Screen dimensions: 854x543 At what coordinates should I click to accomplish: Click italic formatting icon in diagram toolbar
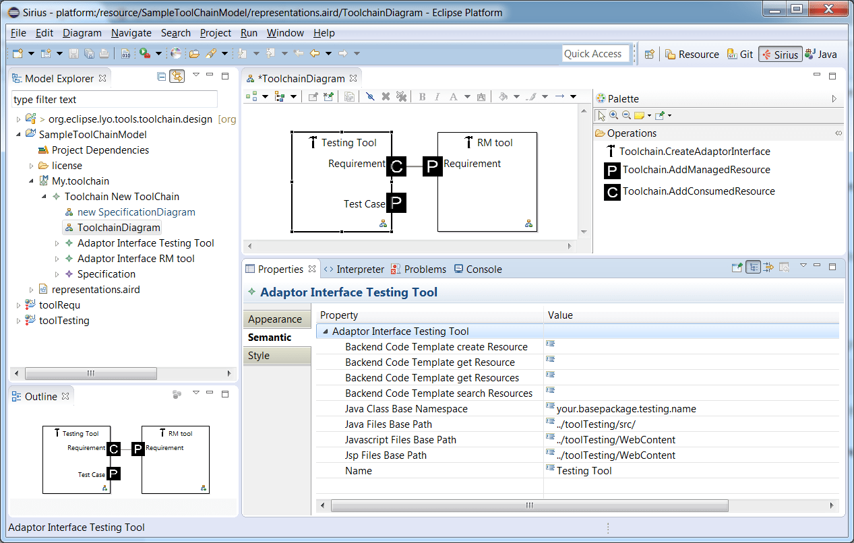coord(437,96)
